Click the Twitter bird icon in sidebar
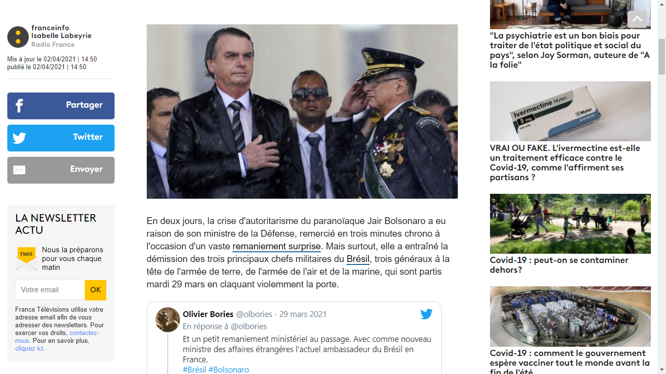666x374 pixels. pos(20,138)
